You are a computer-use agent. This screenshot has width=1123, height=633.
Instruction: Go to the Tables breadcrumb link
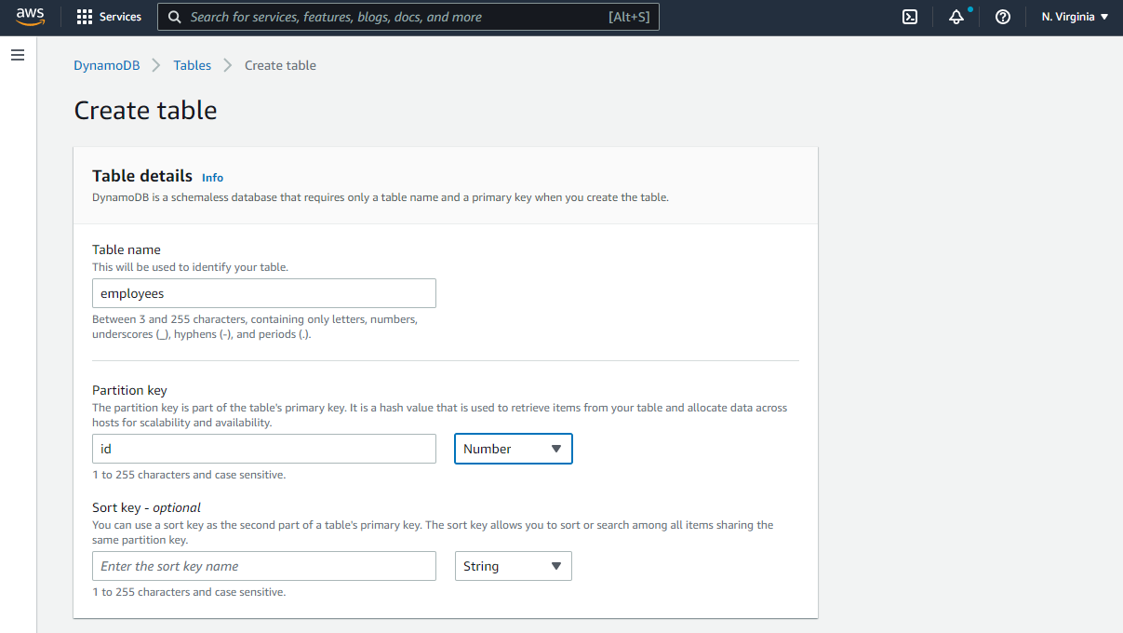(193, 65)
